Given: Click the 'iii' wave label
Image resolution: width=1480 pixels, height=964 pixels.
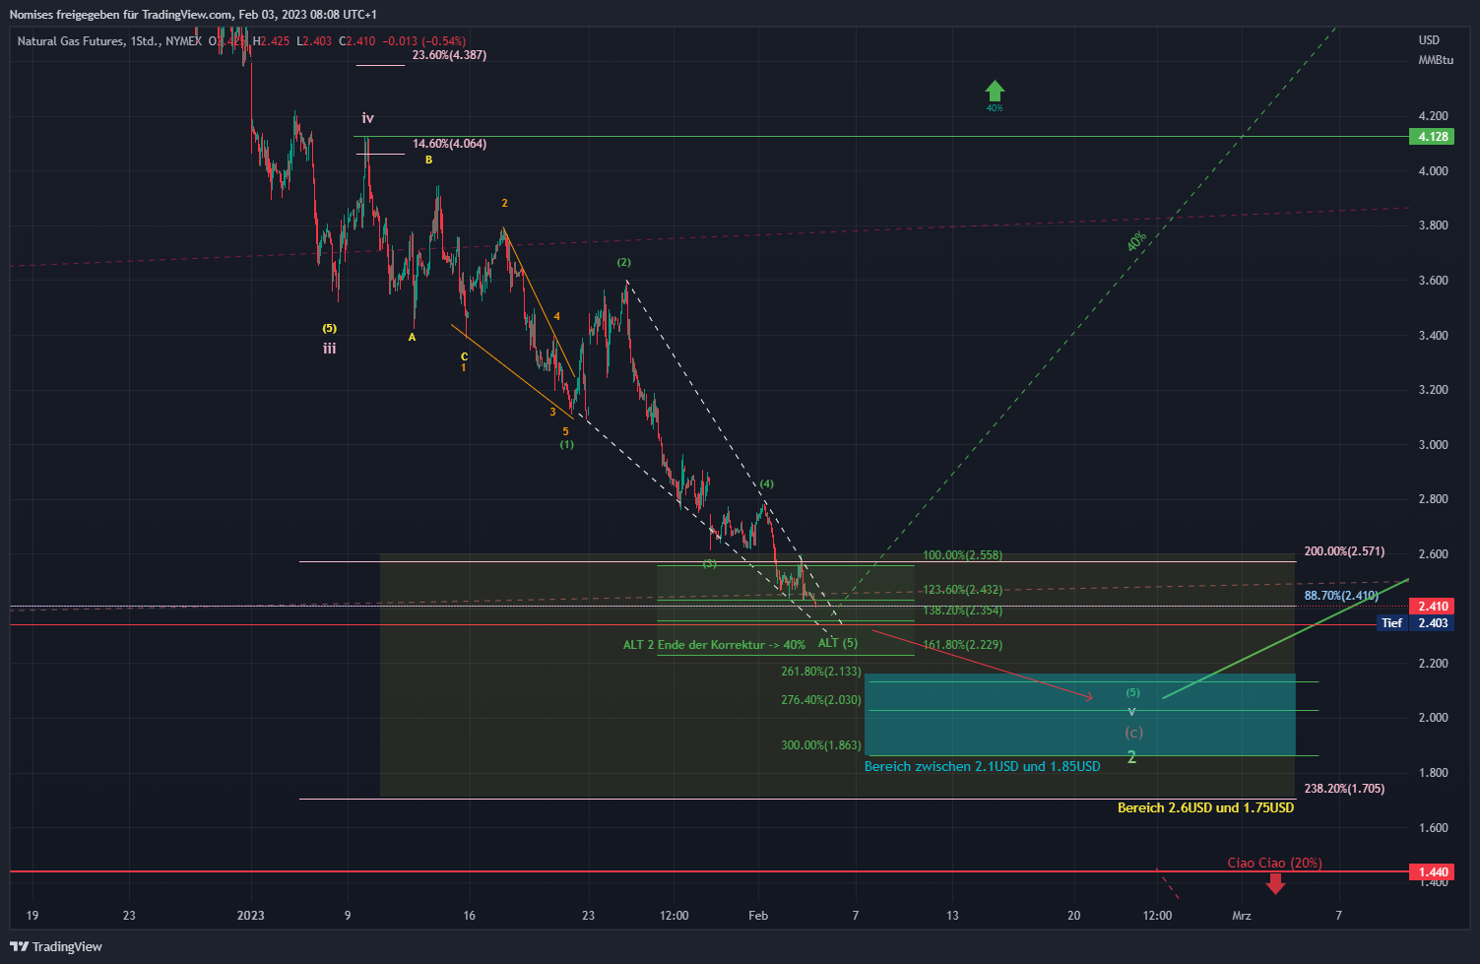Looking at the screenshot, I should (329, 349).
